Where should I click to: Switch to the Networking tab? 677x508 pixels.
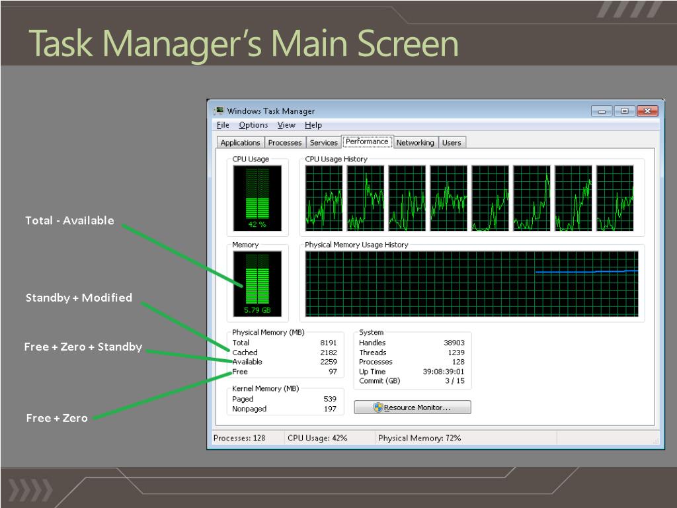415,143
